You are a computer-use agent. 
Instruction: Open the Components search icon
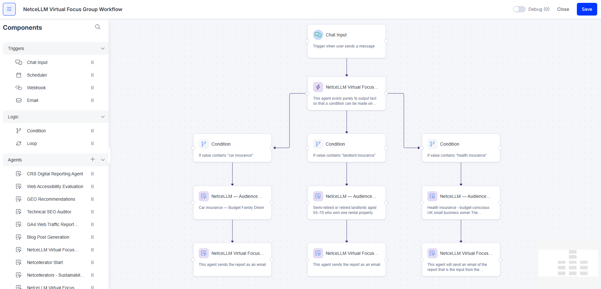(98, 27)
